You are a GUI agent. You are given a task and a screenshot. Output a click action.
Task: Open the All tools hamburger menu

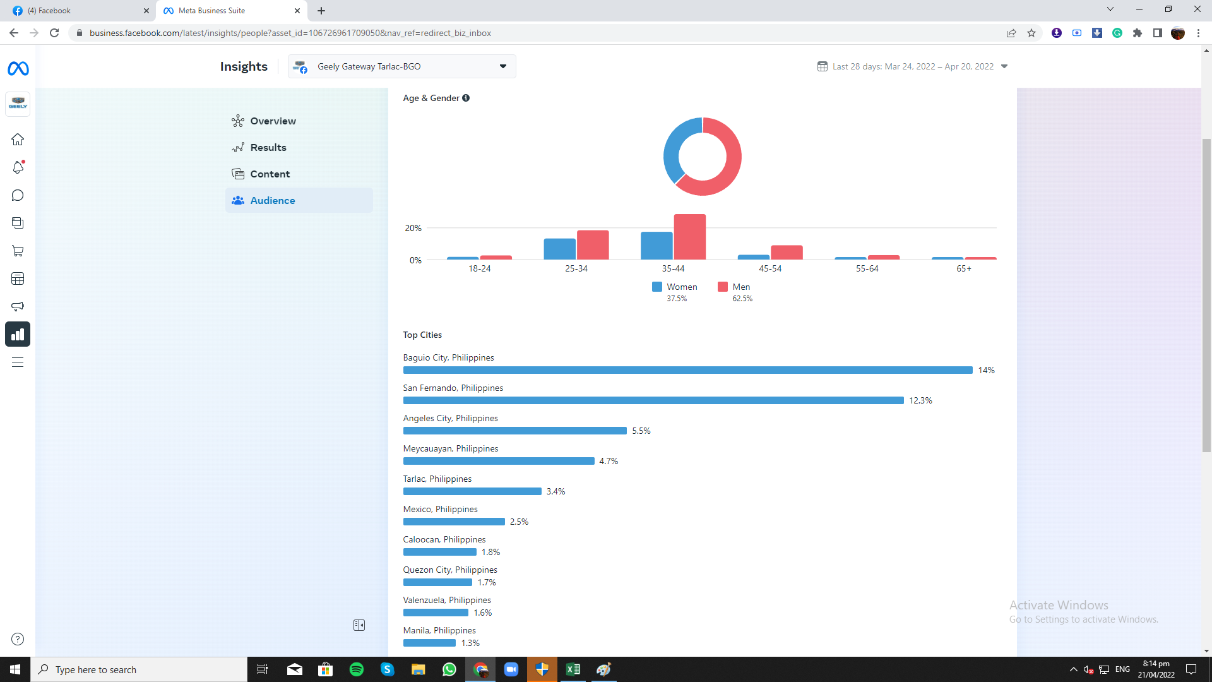(x=18, y=362)
